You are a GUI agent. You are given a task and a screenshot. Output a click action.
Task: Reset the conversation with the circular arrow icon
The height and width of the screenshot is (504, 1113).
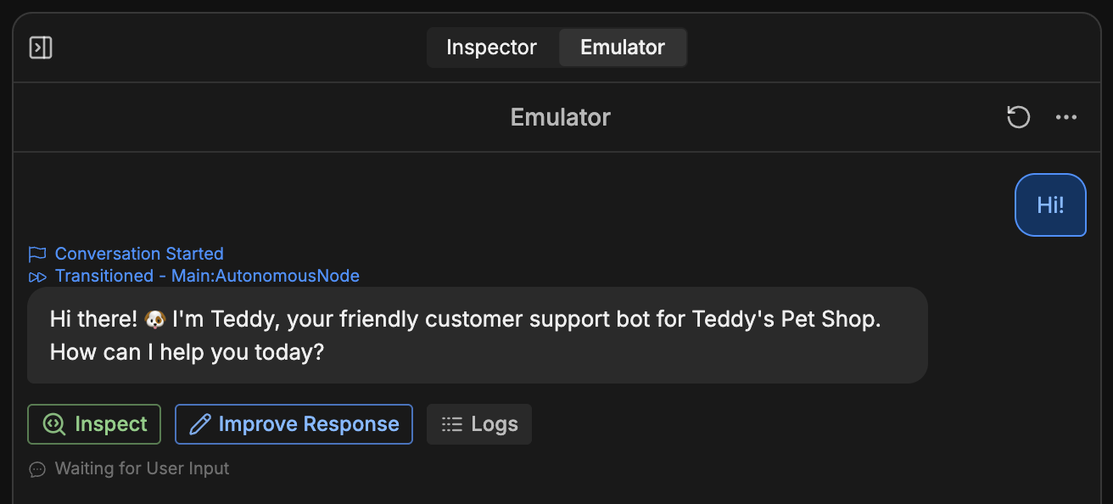[x=1018, y=117]
